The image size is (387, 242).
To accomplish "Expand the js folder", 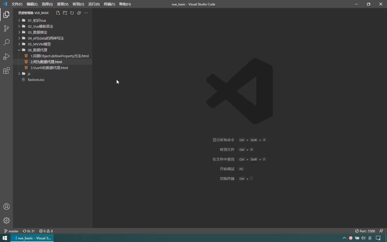I will 52,74.
